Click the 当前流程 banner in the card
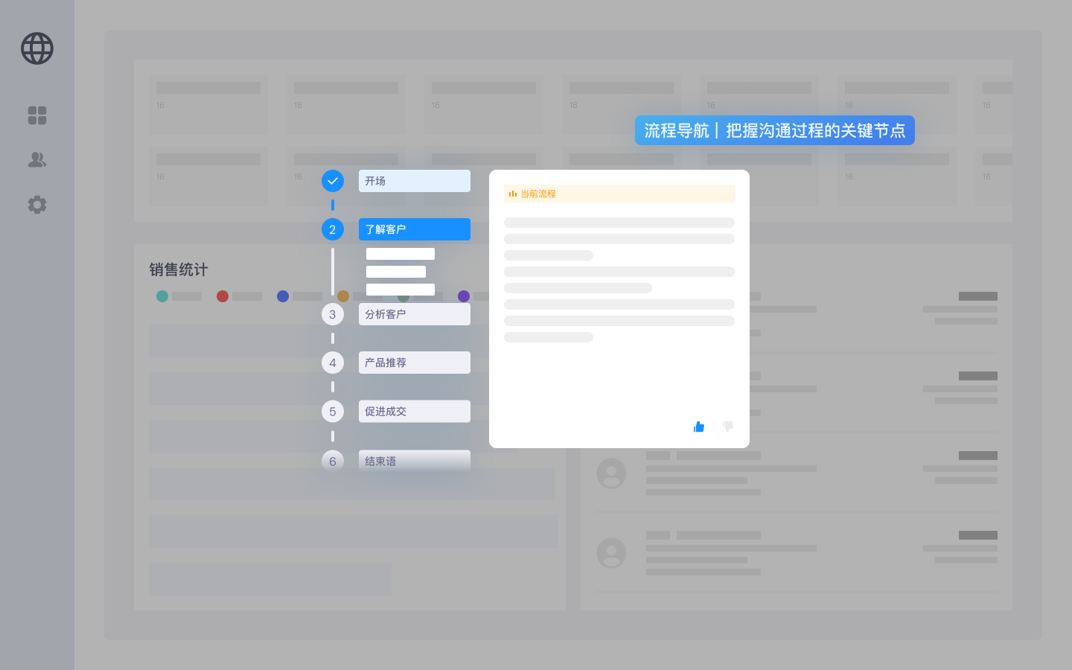This screenshot has height=670, width=1072. (x=619, y=194)
